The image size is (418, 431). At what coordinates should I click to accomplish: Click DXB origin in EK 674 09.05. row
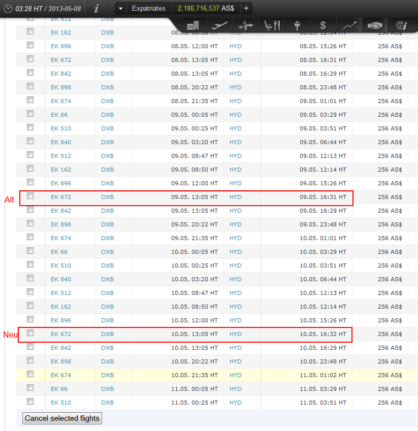[x=107, y=238]
